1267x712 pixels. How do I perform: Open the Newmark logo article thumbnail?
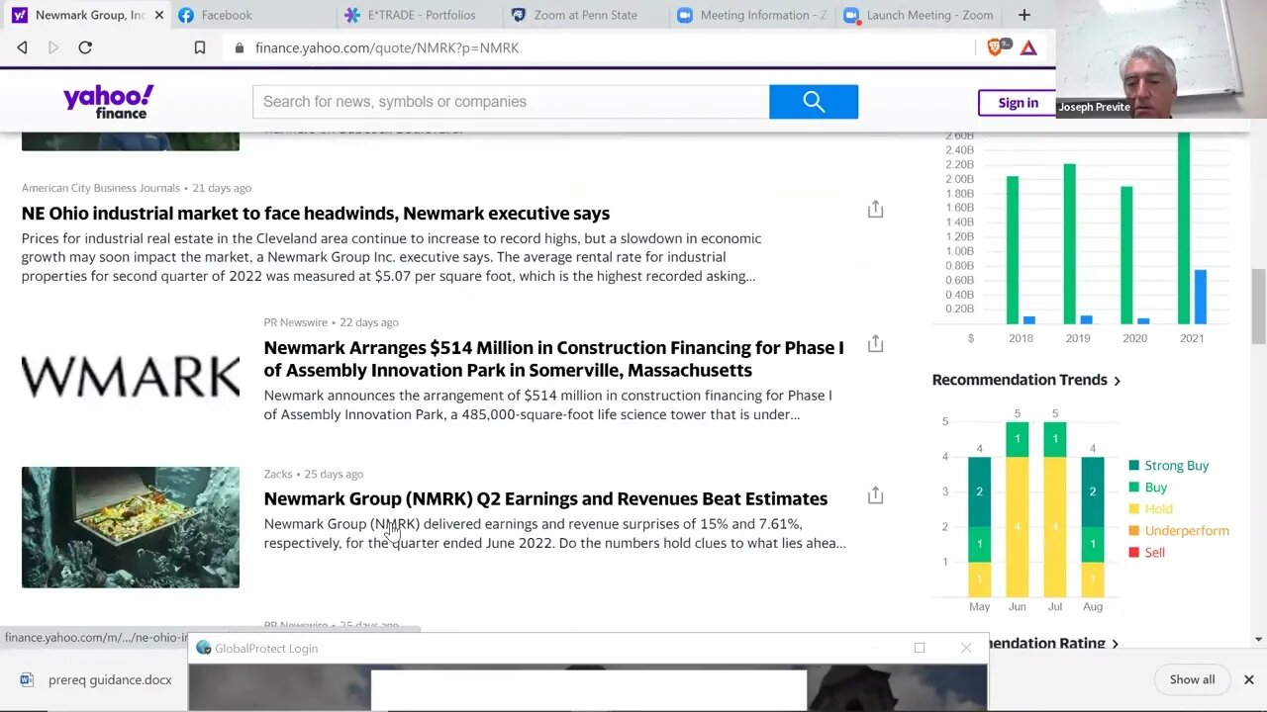coord(131,377)
